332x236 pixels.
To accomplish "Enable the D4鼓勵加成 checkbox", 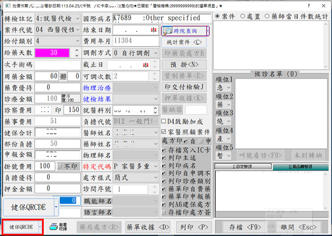I will coord(164,121).
